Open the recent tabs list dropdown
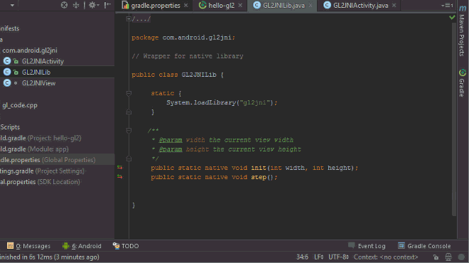The width and height of the screenshot is (469, 263). pos(447,6)
